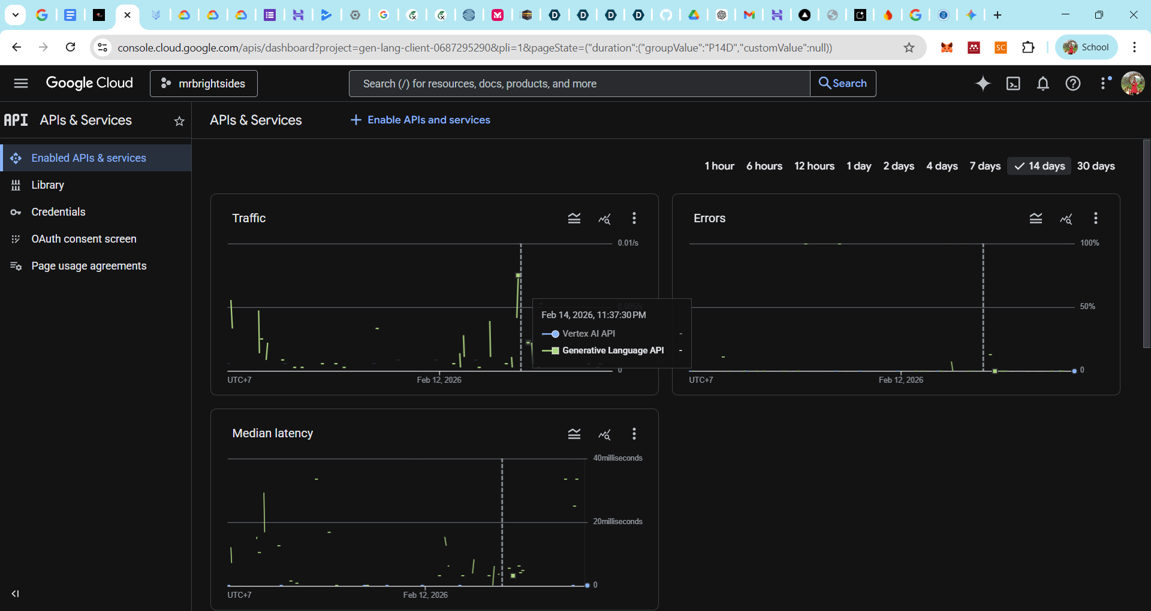This screenshot has height=611, width=1151.
Task: Click Generative Language API legend entry
Action: [x=611, y=350]
